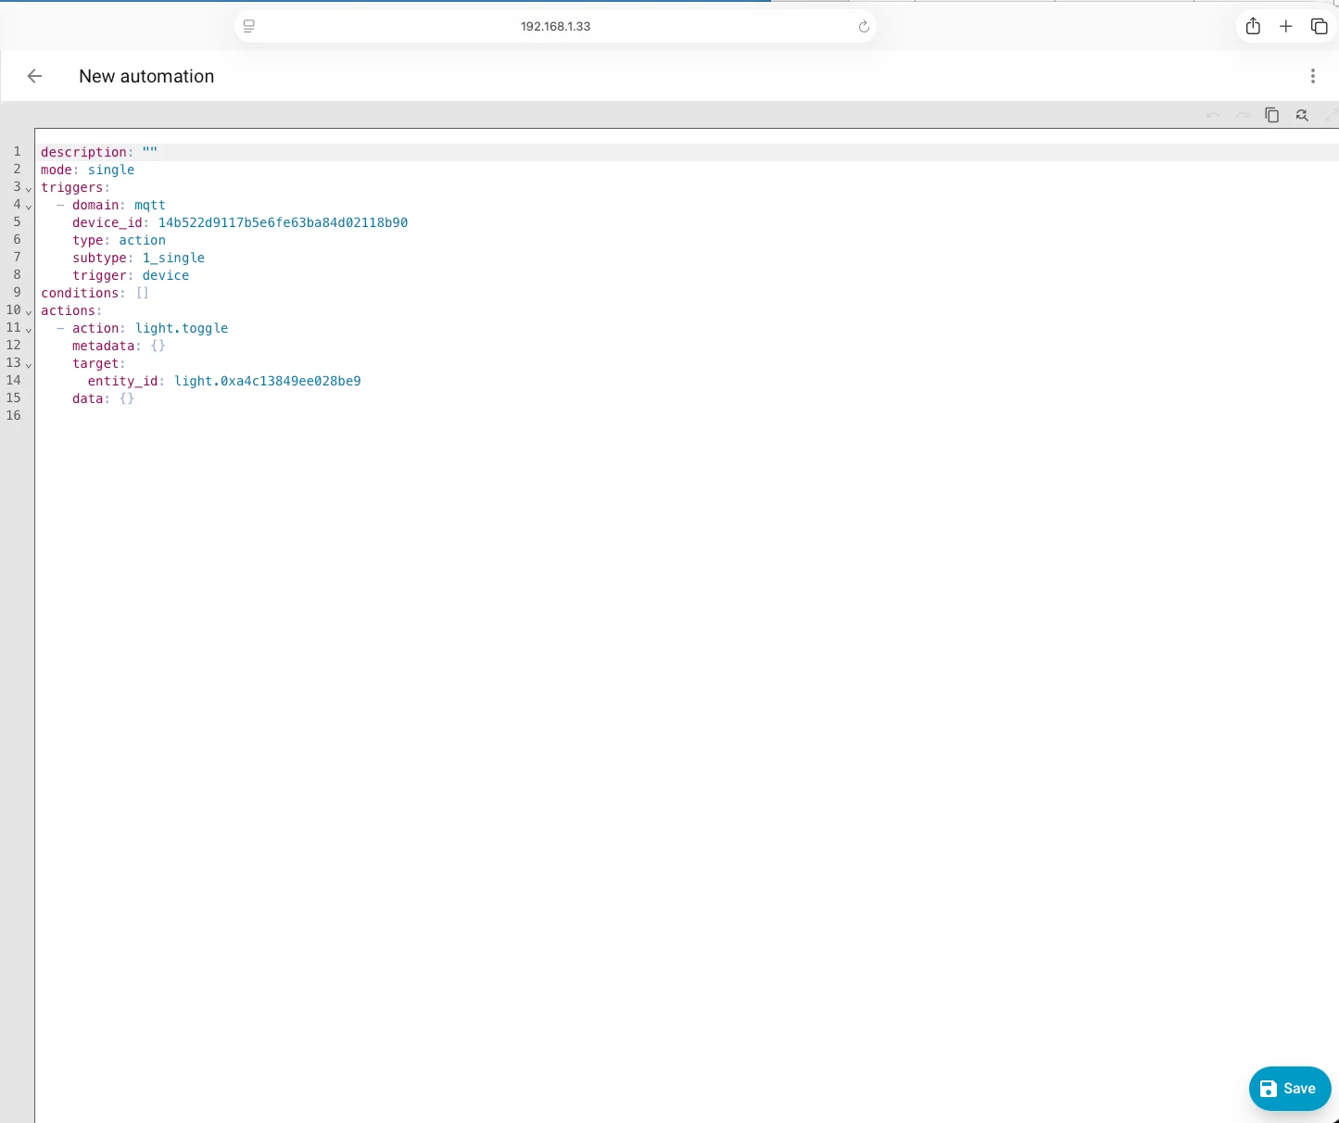Click the mode value 'single'
The height and width of the screenshot is (1123, 1339).
(x=111, y=170)
